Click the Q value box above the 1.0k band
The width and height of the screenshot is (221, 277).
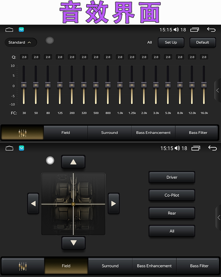coord(120,57)
